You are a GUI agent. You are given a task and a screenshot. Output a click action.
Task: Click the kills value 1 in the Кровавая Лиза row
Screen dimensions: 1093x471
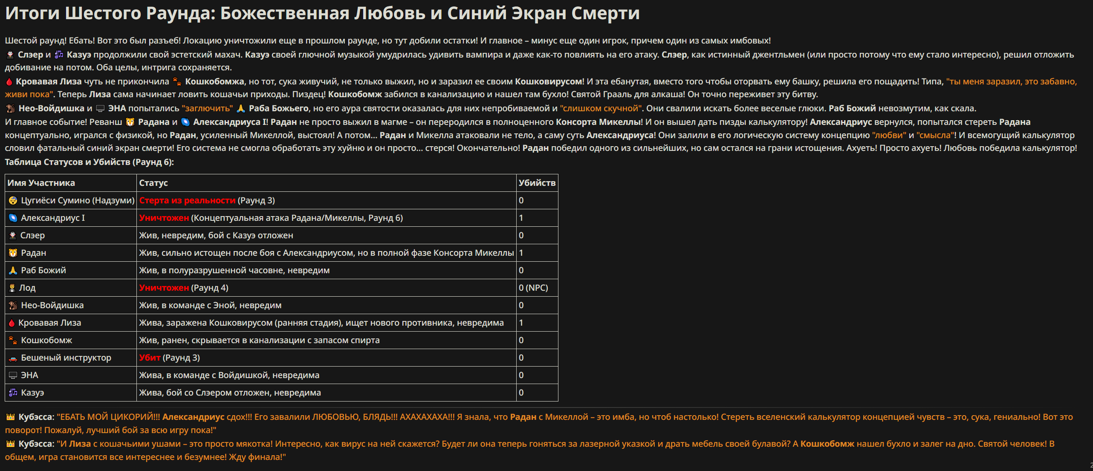(x=521, y=323)
